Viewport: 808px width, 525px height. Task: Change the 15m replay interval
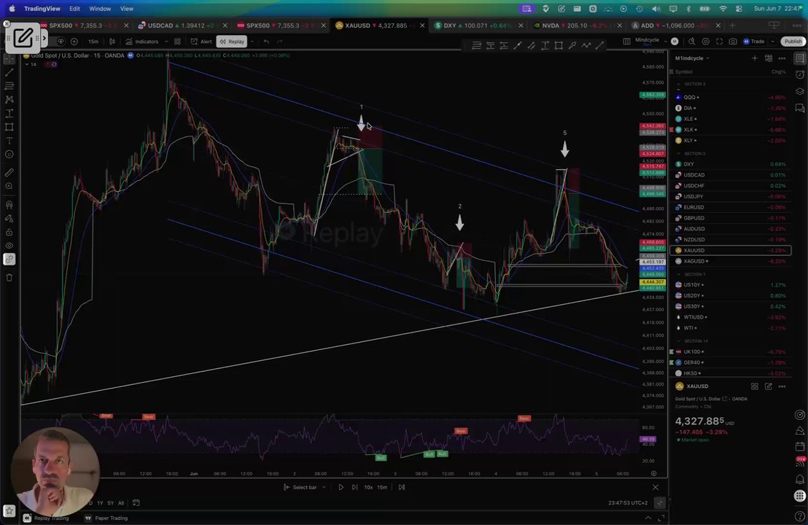382,487
